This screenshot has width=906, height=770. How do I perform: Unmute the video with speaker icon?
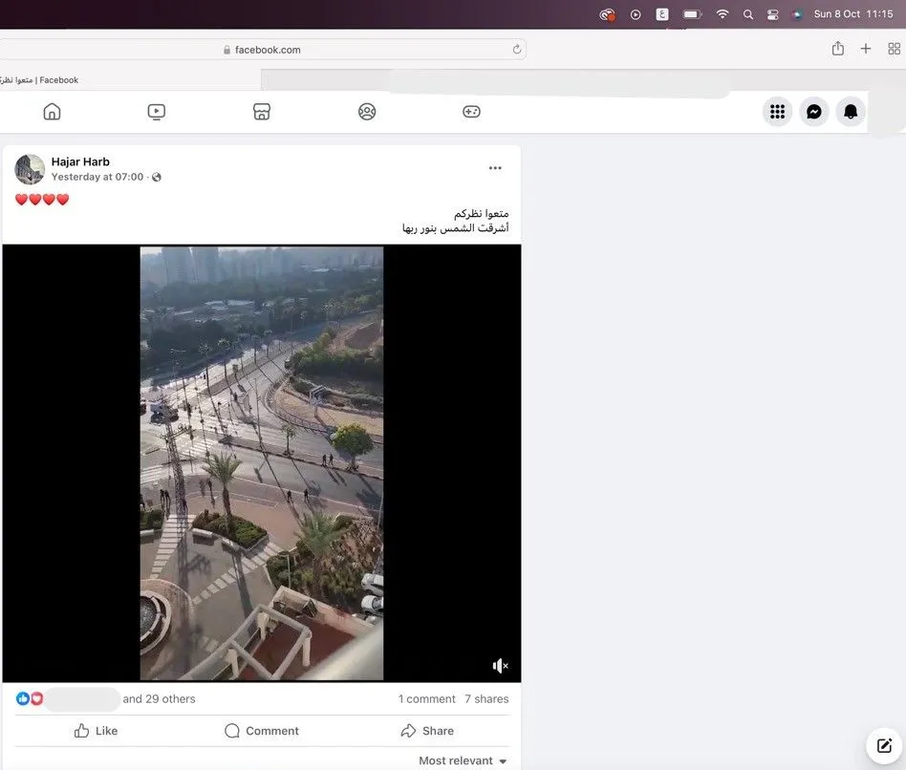pyautogui.click(x=500, y=666)
